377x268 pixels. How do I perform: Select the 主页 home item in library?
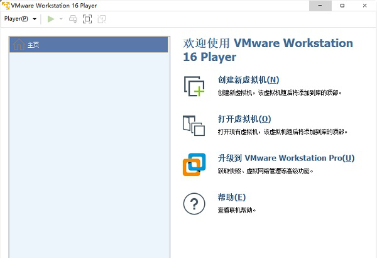(89, 45)
